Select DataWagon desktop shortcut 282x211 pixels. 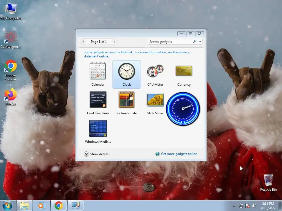(11, 40)
